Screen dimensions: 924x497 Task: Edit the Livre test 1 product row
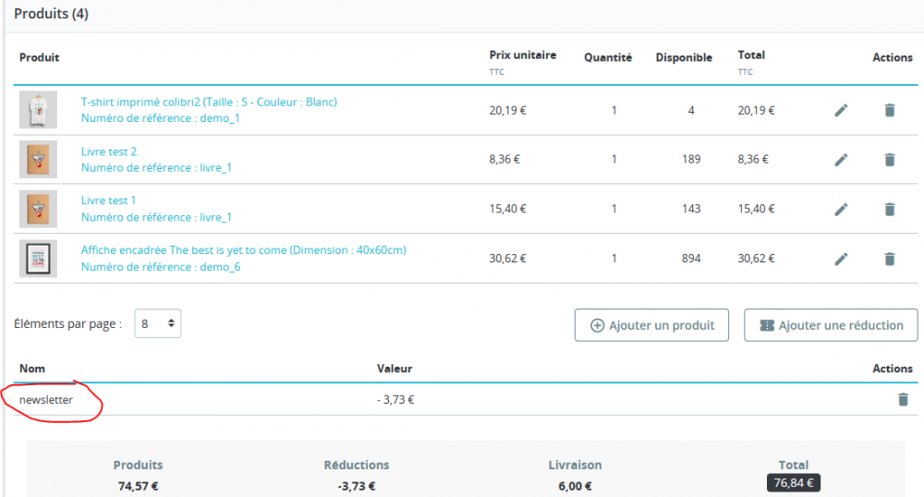click(841, 209)
